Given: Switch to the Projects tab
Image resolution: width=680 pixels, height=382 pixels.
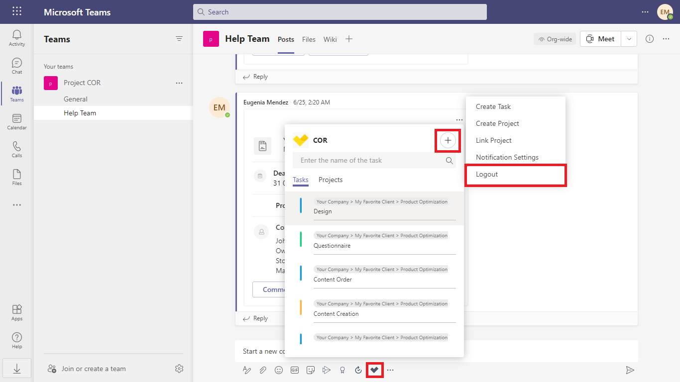Looking at the screenshot, I should coord(331,180).
